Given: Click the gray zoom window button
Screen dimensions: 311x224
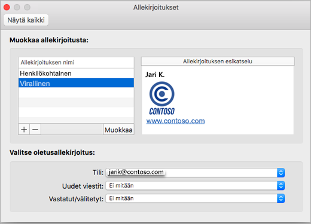Looking at the screenshot, I should (28, 7).
